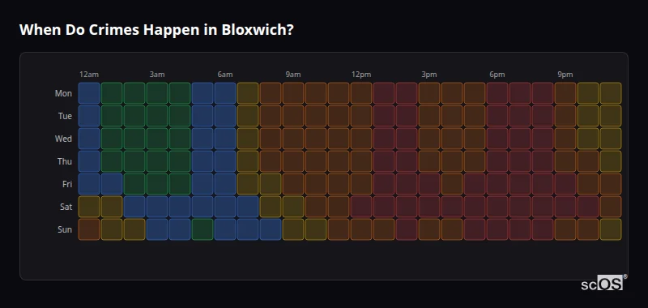Click the '9pm' hour label
648x308 pixels.
(565, 75)
